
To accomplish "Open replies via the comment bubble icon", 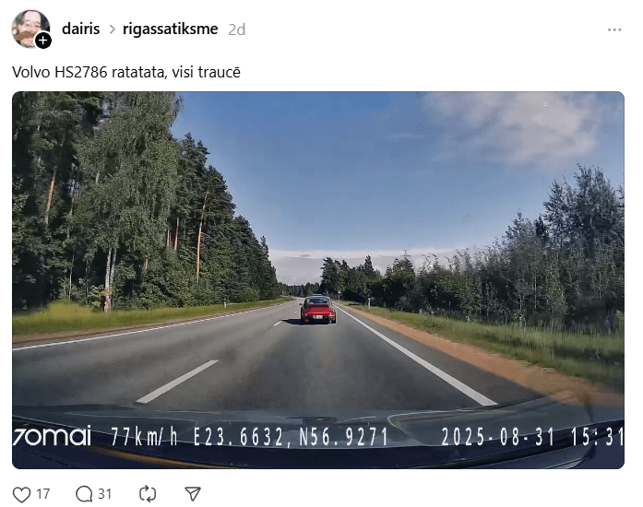I will pos(84,494).
